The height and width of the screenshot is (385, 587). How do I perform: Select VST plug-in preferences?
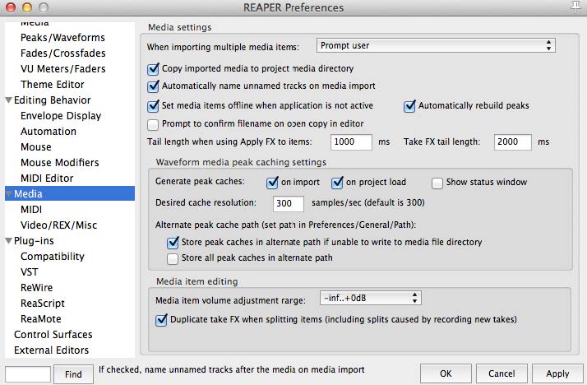(x=30, y=272)
